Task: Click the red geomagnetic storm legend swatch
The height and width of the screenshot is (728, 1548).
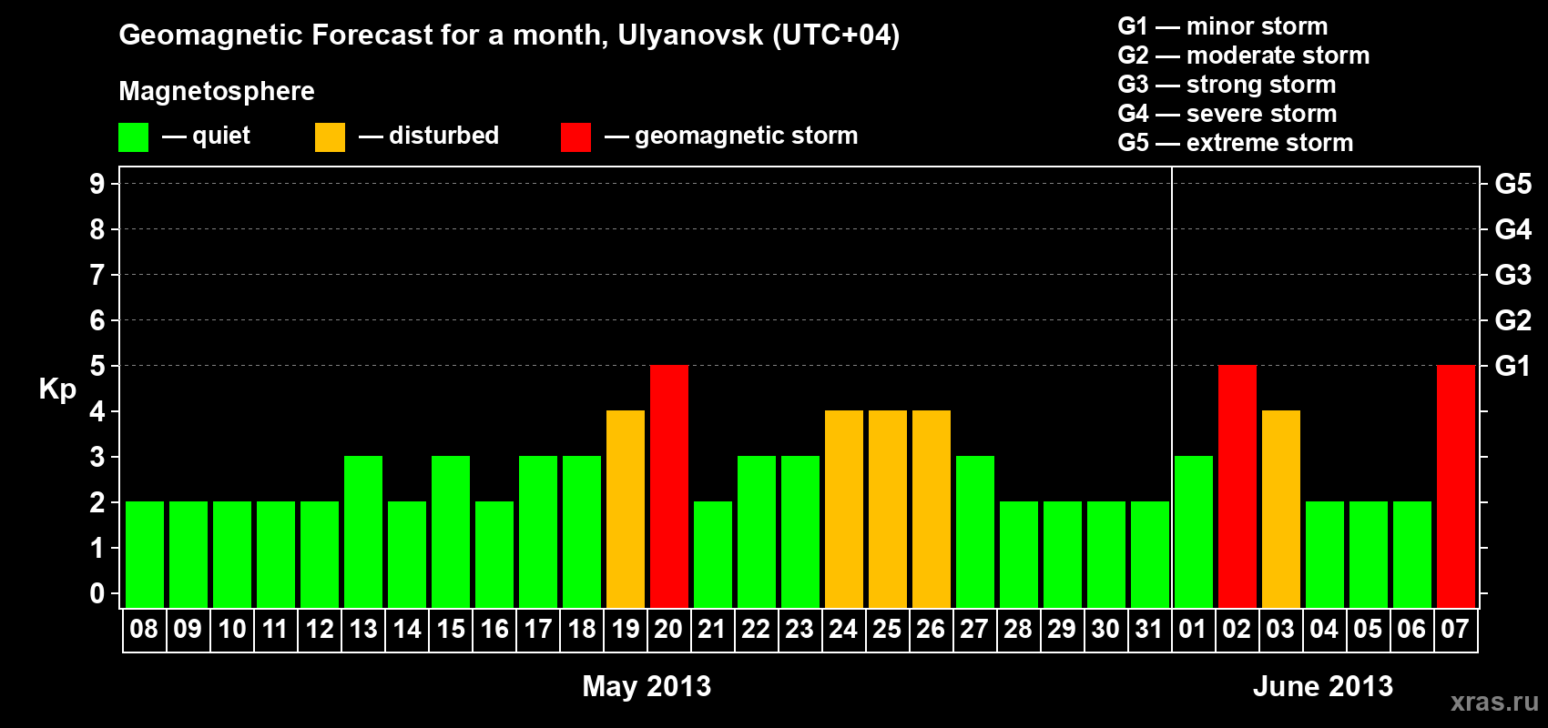Action: coord(576,137)
